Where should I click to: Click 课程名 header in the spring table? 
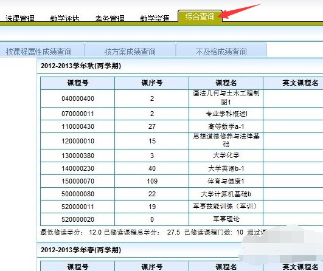click(x=226, y=267)
